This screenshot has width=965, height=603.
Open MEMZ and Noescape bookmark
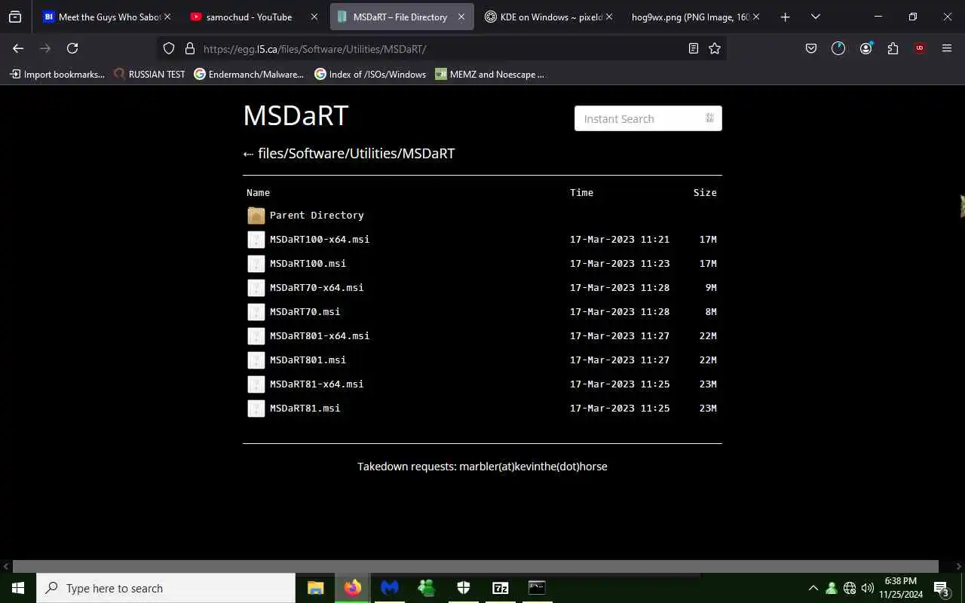click(x=490, y=75)
